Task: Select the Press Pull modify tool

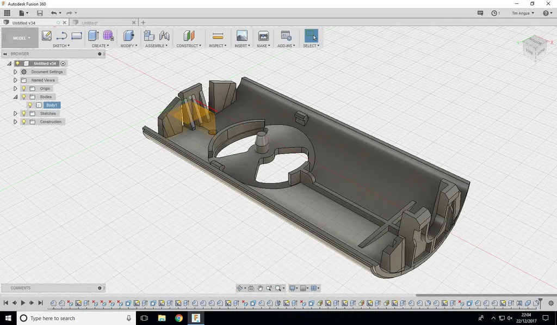Action: [128, 36]
